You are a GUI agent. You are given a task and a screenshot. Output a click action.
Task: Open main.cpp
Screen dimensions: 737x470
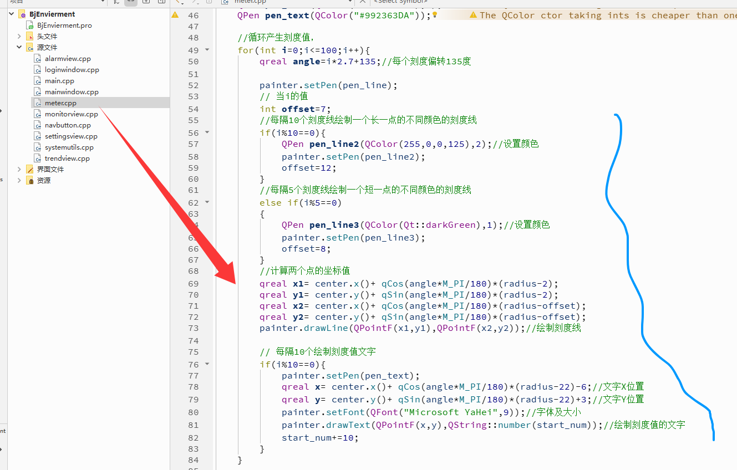tap(59, 81)
